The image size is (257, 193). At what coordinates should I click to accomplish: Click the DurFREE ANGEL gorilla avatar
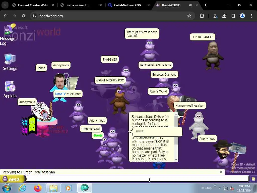point(213,56)
